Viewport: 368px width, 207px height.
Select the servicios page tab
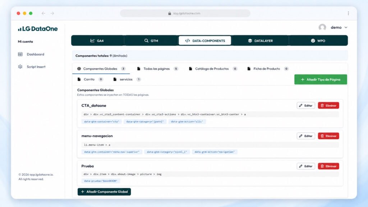[127, 79]
